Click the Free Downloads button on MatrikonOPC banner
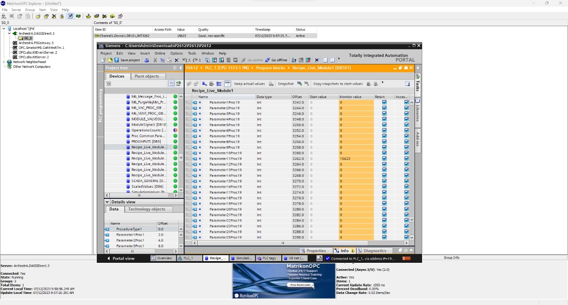 pos(300,285)
